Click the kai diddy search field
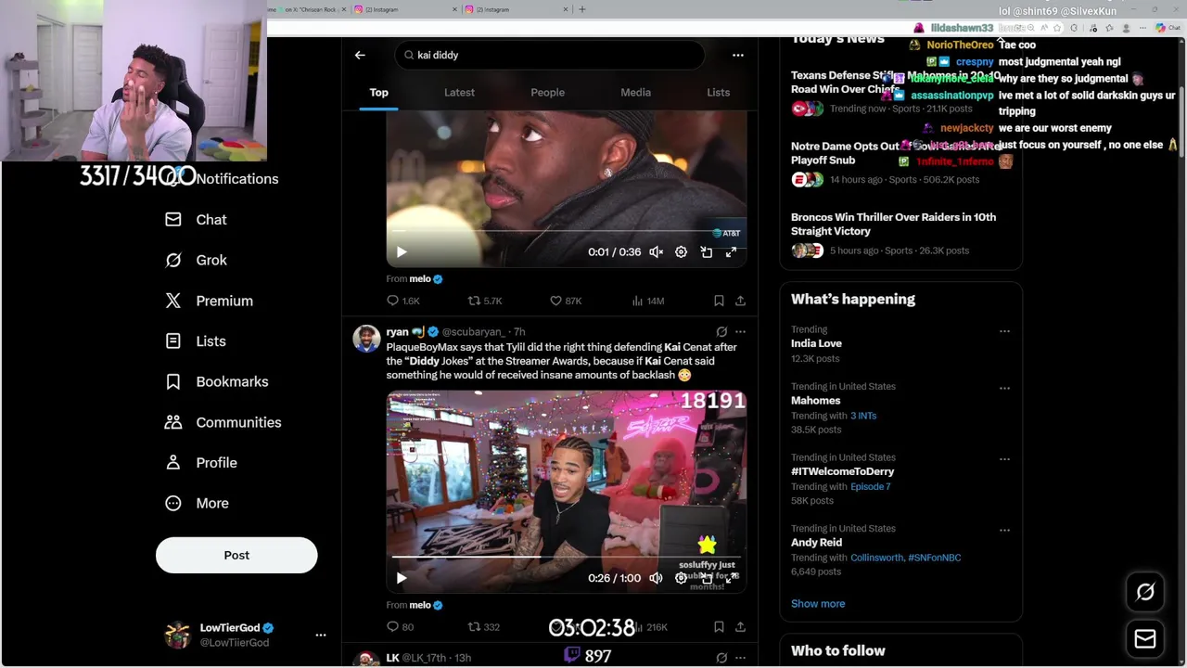Image resolution: width=1187 pixels, height=668 pixels. coord(550,55)
